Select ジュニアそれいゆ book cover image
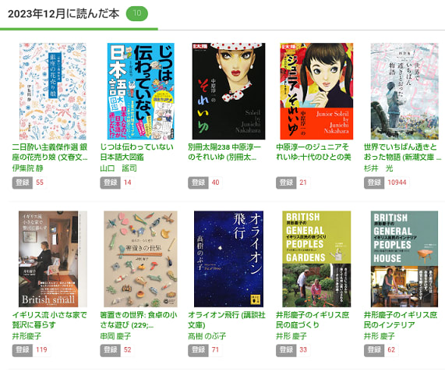445x372 pixels. 316,91
